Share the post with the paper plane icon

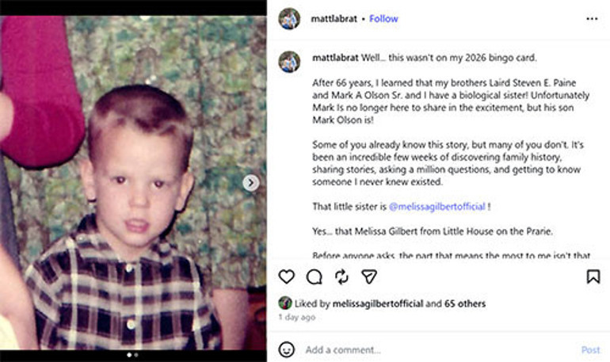pyautogui.click(x=369, y=276)
